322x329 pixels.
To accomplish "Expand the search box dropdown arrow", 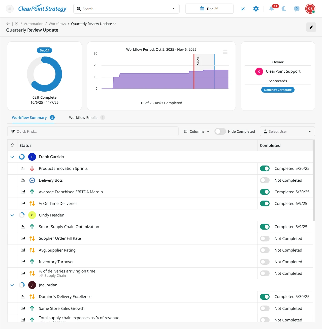I will click(x=174, y=9).
